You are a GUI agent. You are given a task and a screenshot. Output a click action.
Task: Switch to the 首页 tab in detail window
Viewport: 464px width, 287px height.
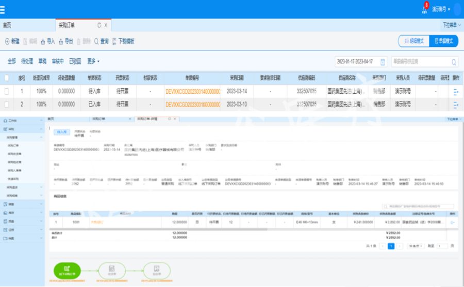(51, 119)
